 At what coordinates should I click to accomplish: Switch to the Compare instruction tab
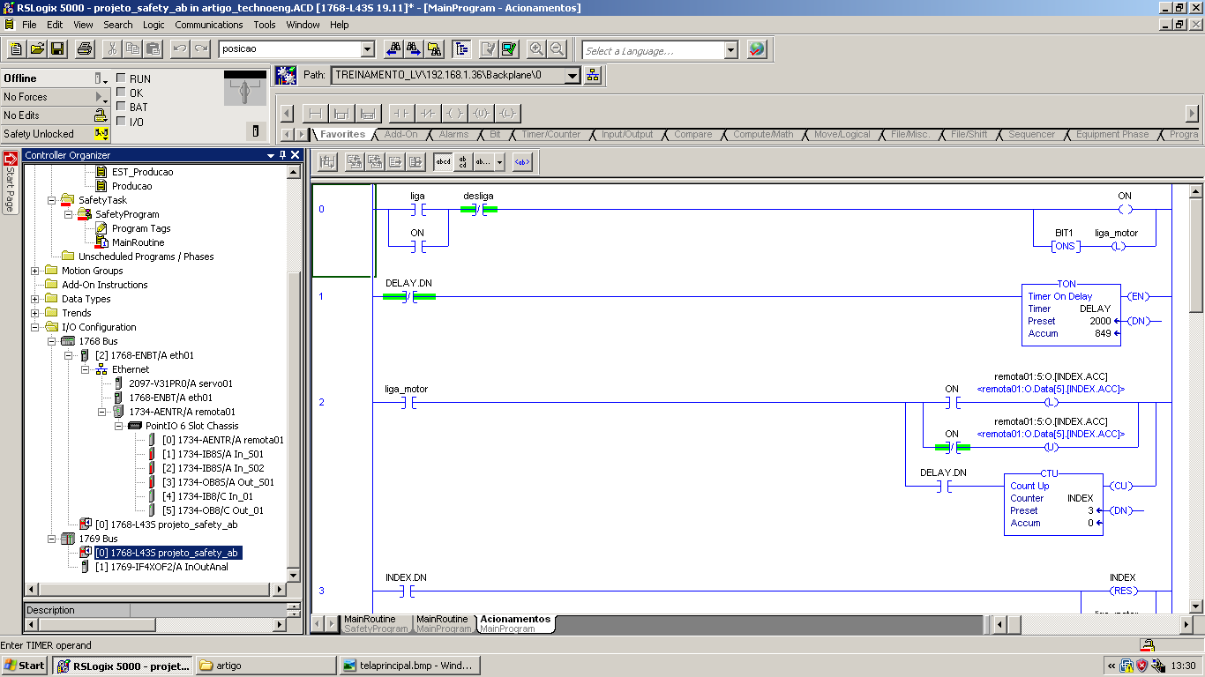click(x=692, y=135)
